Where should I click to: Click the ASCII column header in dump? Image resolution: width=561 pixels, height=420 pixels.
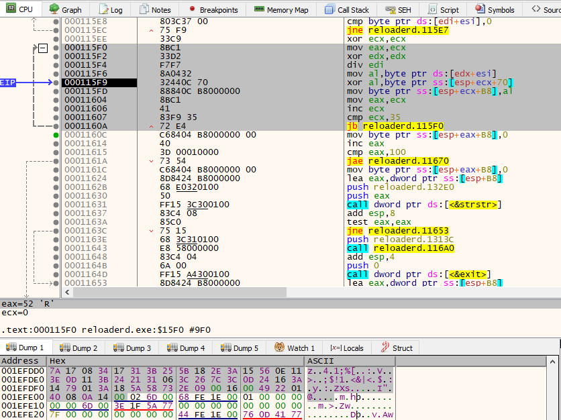(x=350, y=361)
